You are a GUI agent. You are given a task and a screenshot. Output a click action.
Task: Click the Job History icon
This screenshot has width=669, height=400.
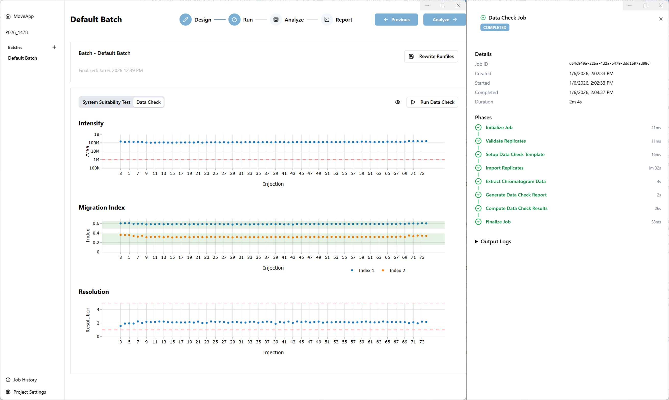pyautogui.click(x=8, y=380)
